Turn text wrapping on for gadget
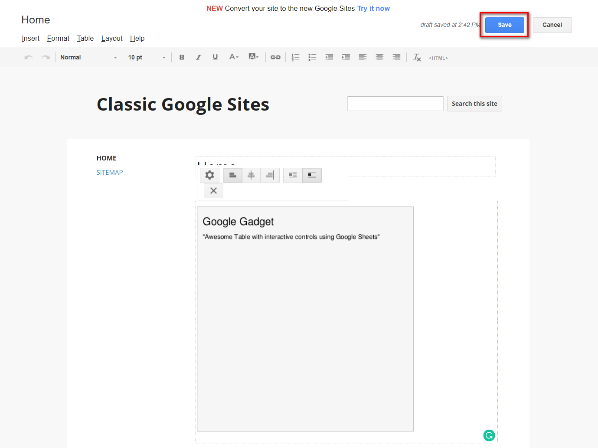Screen dimensions: 598x448 pyautogui.click(x=293, y=175)
